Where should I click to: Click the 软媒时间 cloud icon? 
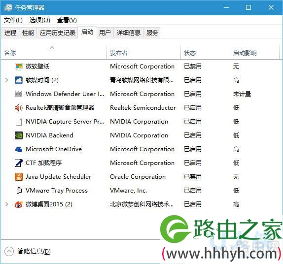coord(19,80)
